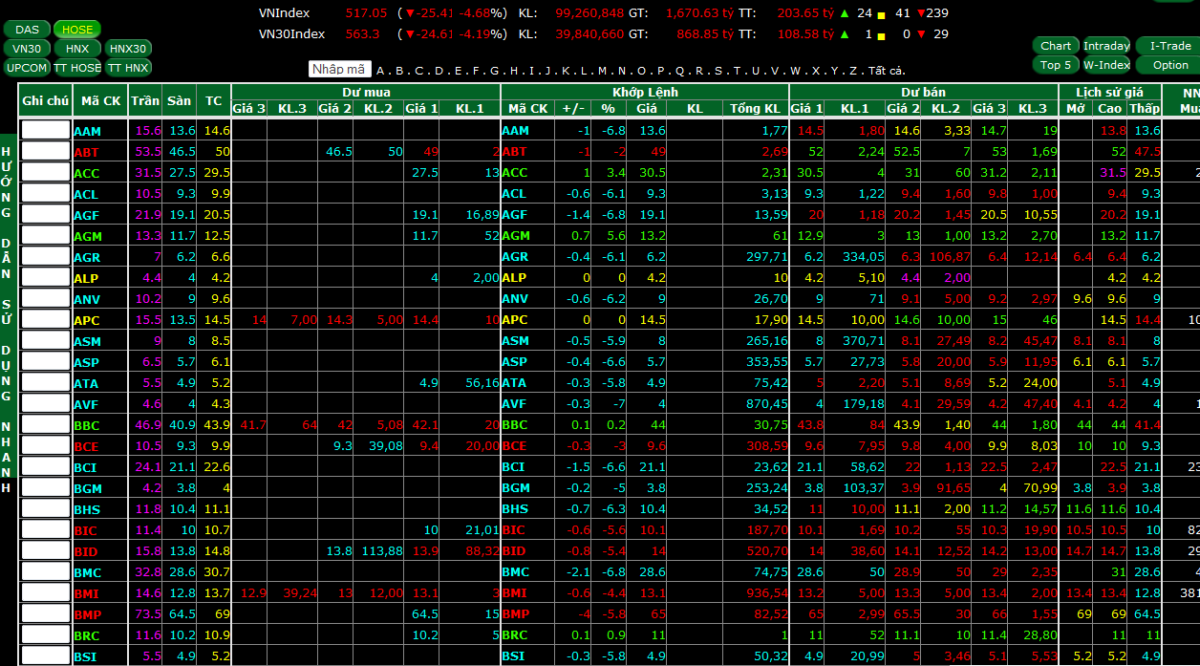Switch to the DAS market tab
The image size is (1200, 666).
(27, 30)
